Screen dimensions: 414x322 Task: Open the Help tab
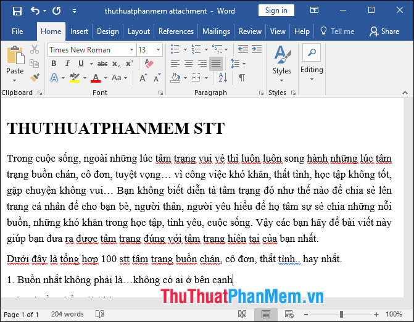(302, 31)
